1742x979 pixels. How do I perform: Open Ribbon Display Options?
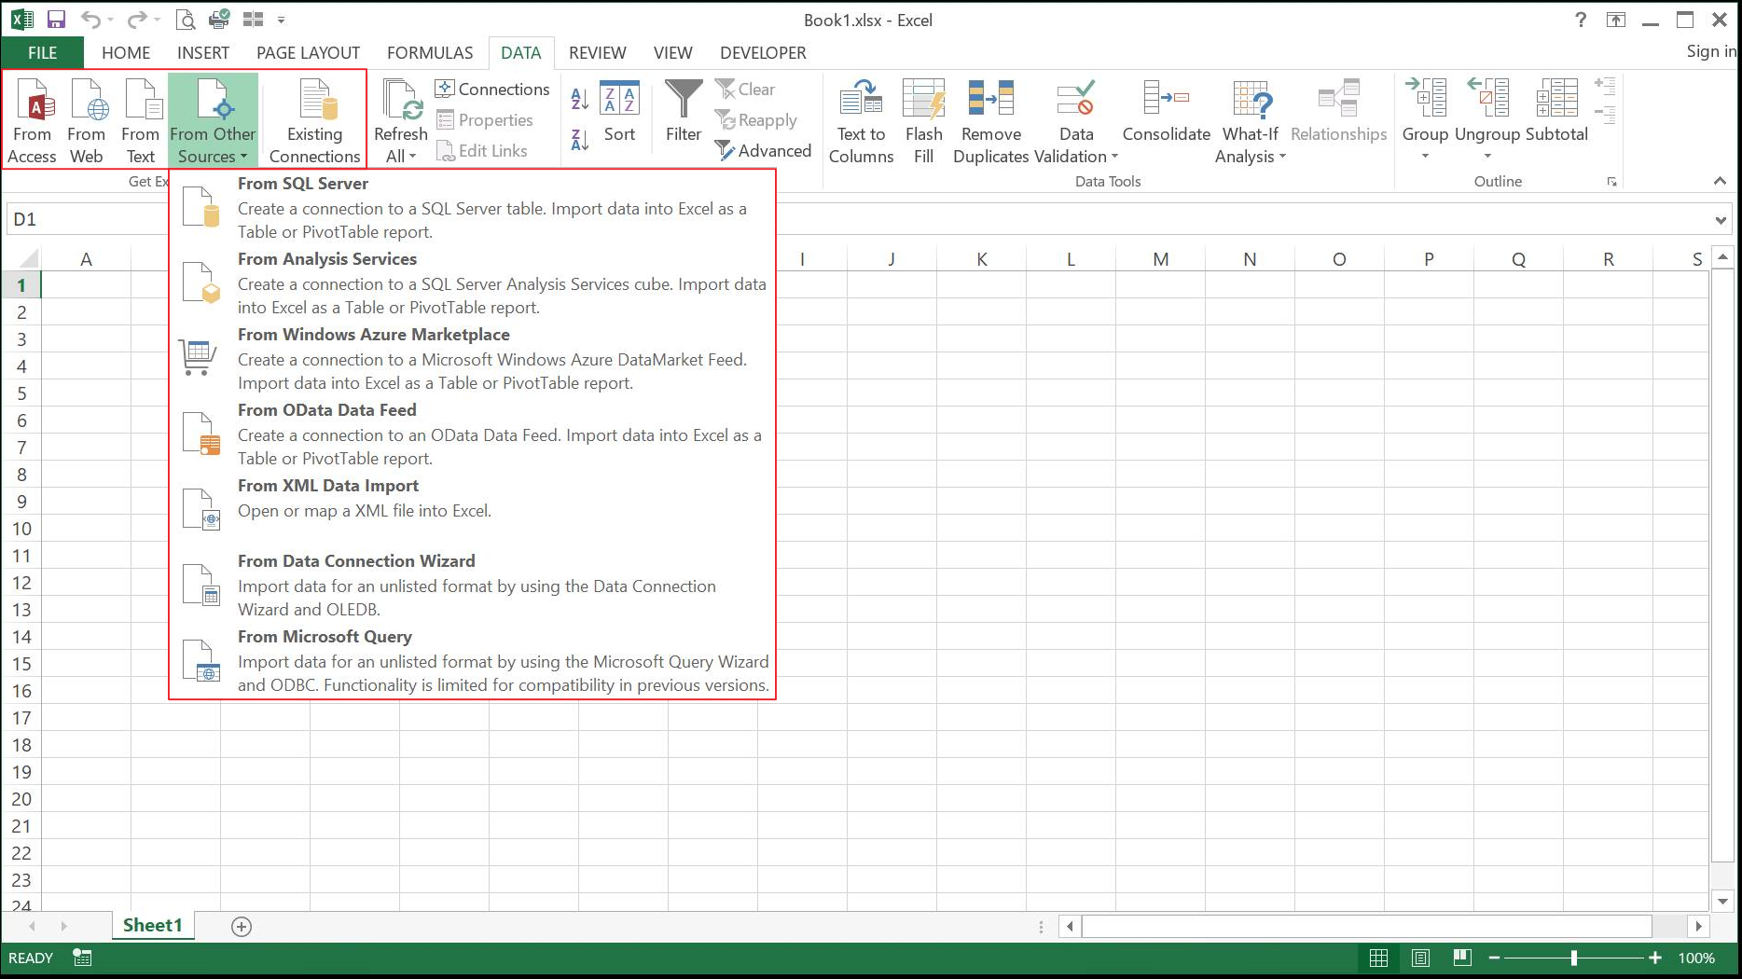coord(1615,20)
